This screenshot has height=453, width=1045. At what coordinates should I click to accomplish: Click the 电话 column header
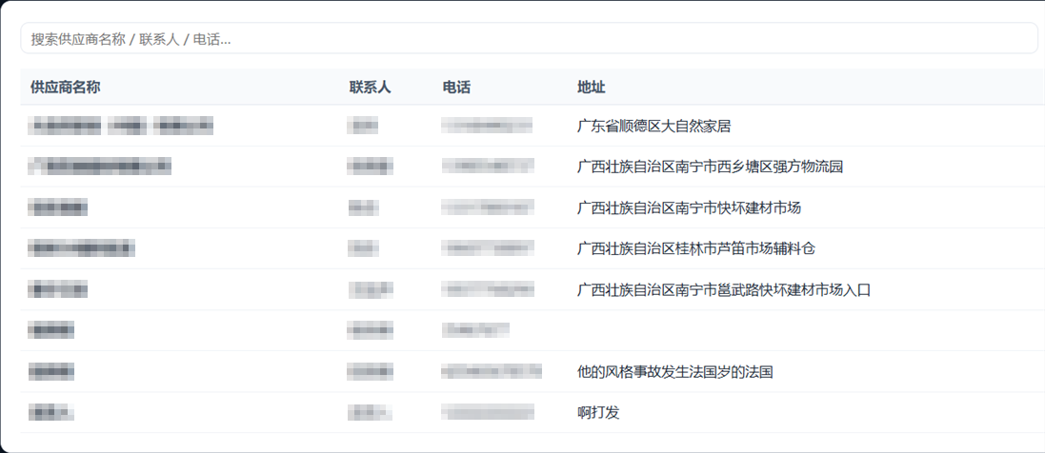(x=456, y=88)
